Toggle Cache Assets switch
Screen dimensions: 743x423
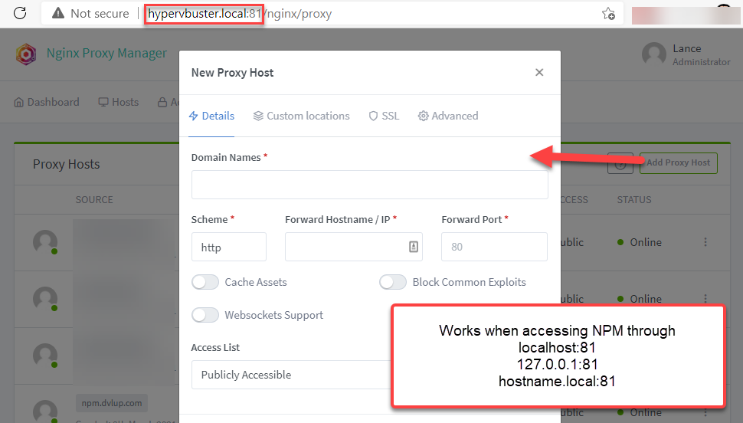[x=205, y=282]
